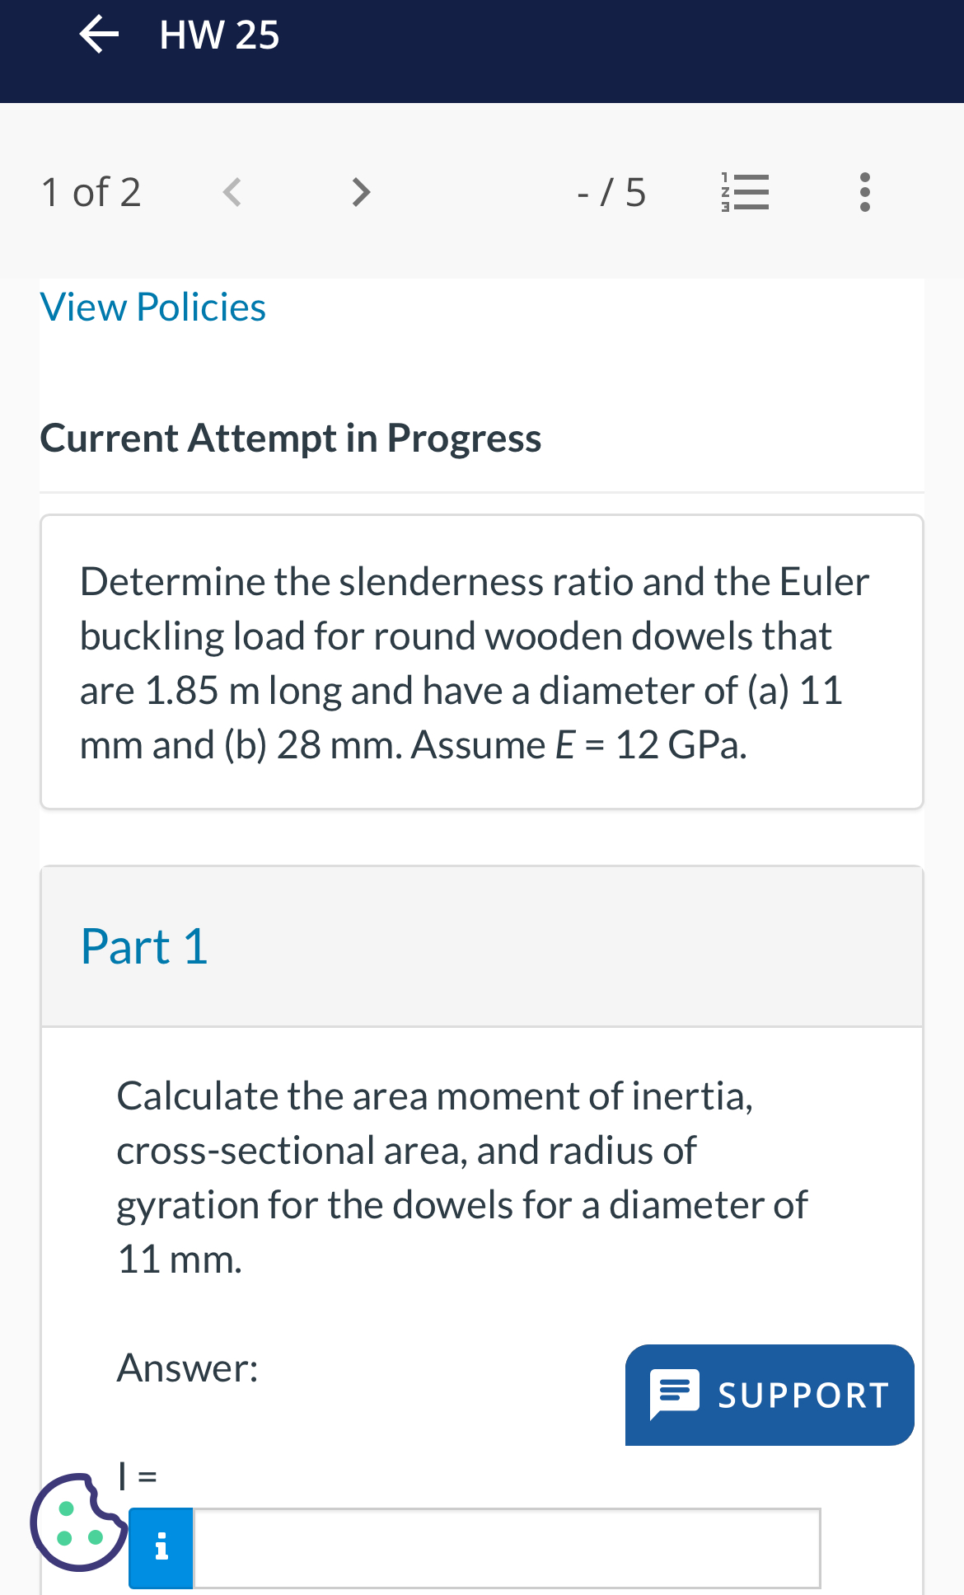
Task: Select the problem statement text box
Action: point(481,661)
